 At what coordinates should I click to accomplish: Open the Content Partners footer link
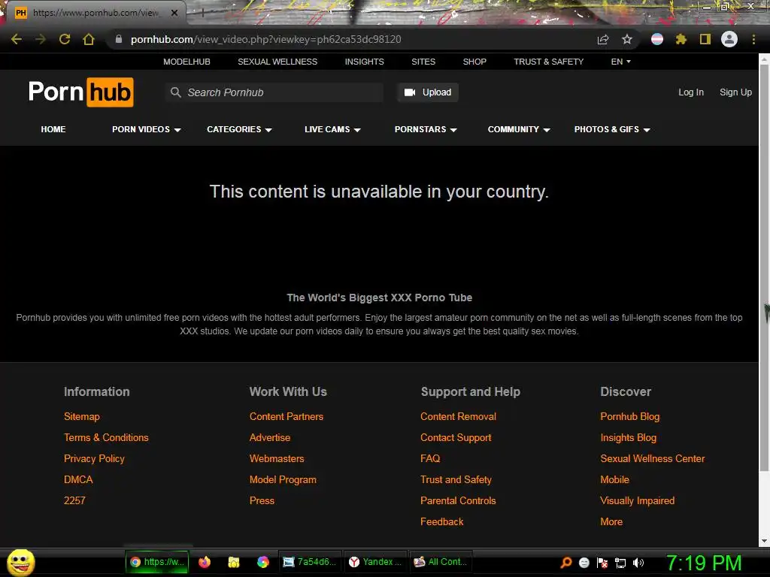coord(286,416)
